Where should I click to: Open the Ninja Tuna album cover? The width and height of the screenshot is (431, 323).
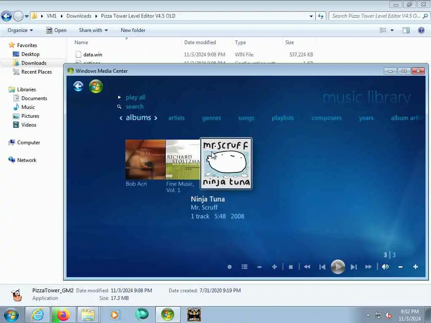[x=226, y=164]
